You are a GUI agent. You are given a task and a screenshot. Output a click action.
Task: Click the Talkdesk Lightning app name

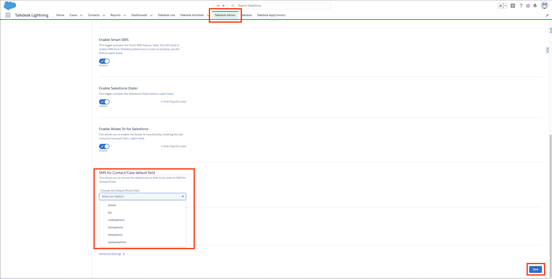(x=32, y=15)
